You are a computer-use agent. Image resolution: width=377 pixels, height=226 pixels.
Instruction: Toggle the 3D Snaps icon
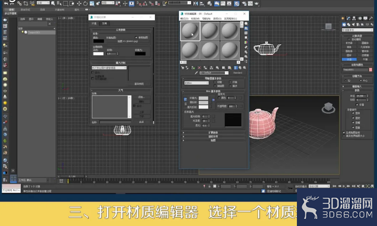coord(139,3)
